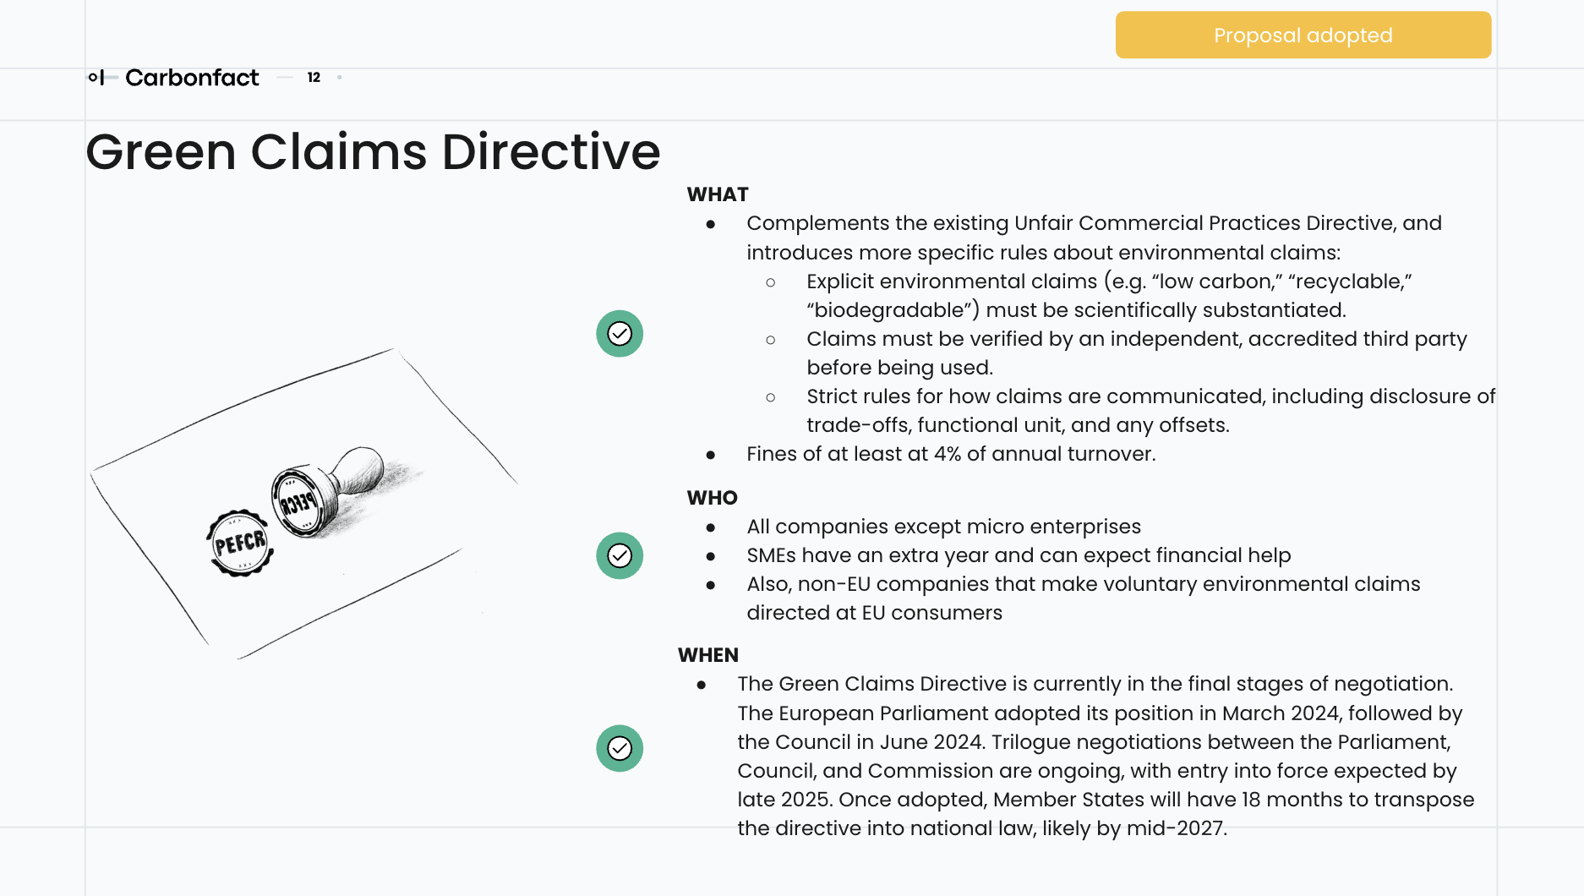Click the WHO heading
1584x896 pixels.
[712, 498]
